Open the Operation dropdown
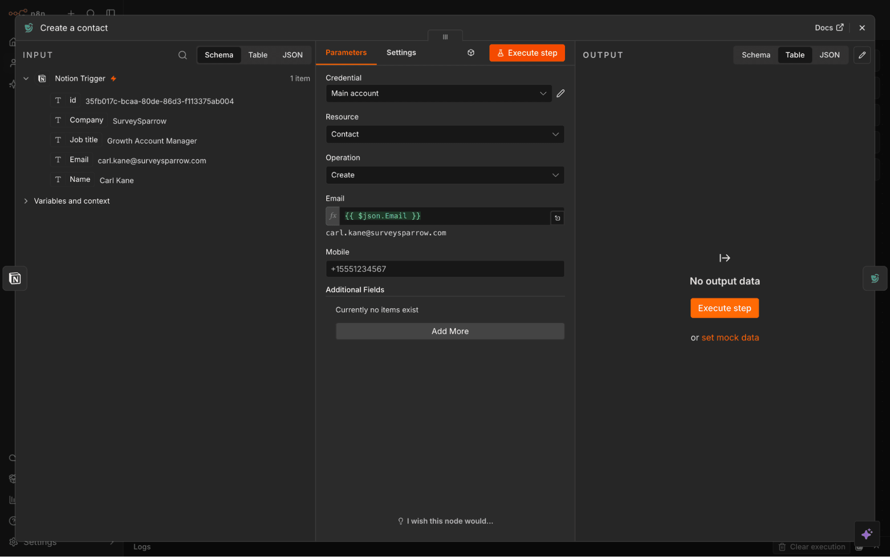 (445, 175)
